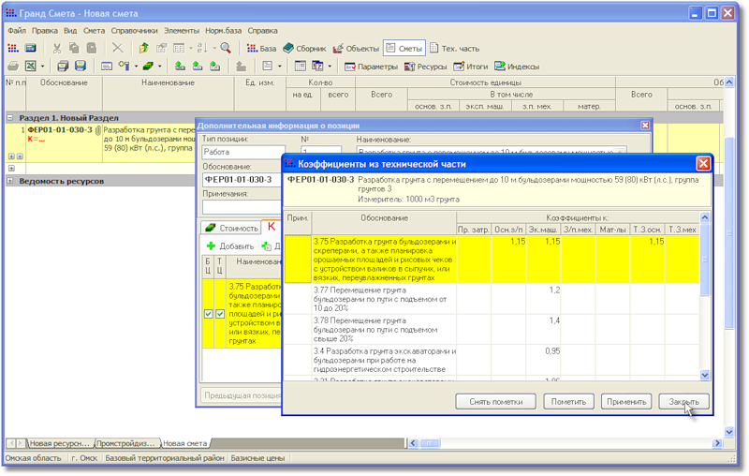Click the Save floppy disk icon
Screen dimensions: 749x476
coord(81,67)
